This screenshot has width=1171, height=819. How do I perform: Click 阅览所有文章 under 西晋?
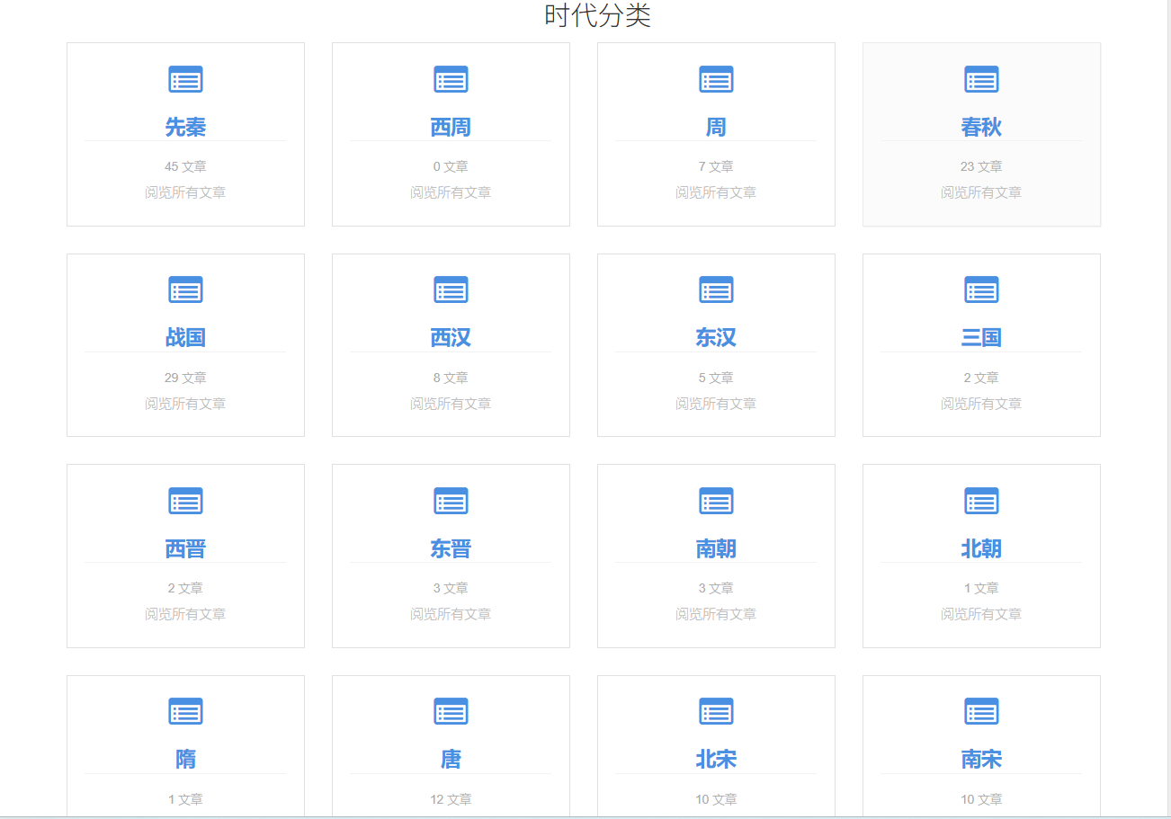coord(185,614)
